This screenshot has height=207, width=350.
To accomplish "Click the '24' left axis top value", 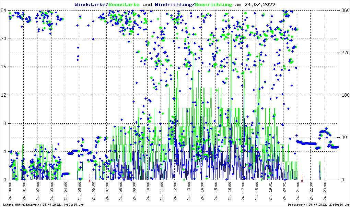I will point(3,11).
